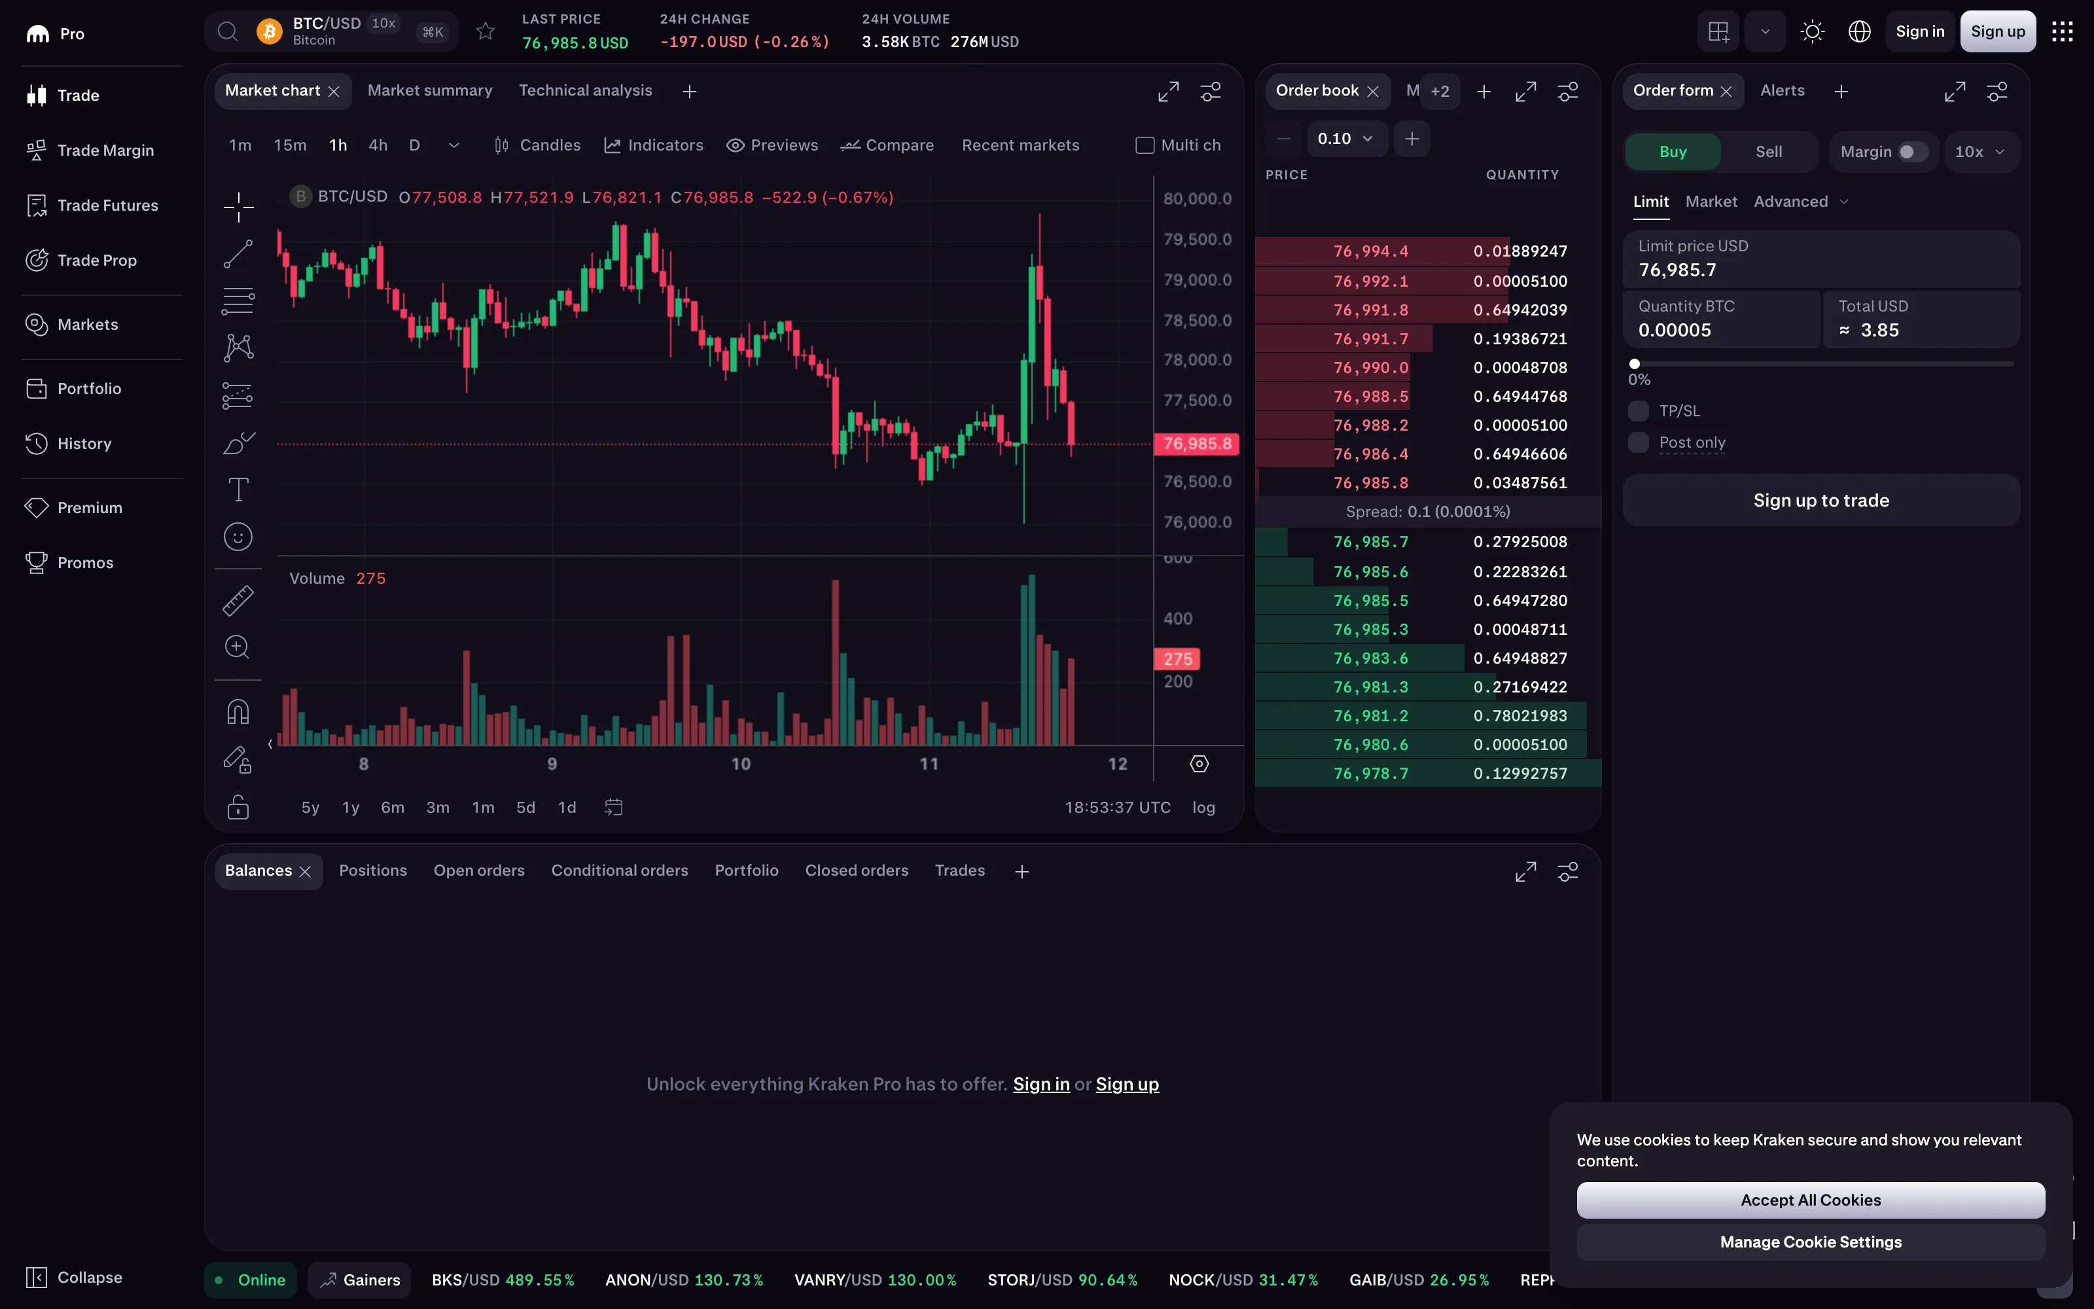
Task: Switch to Market summary tab
Action: [430, 91]
